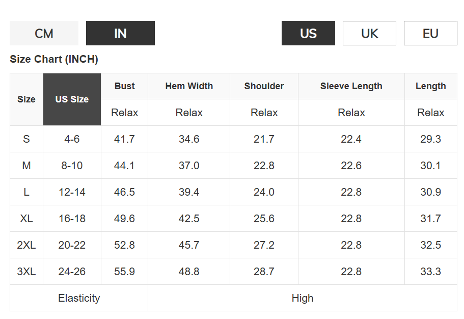This screenshot has height=319, width=464.
Task: Click the High elasticity value
Action: click(303, 298)
